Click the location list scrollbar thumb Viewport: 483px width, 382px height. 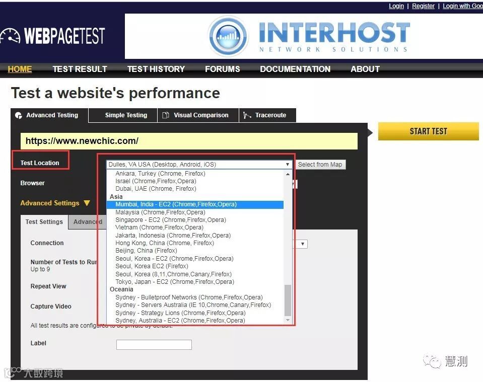[x=288, y=300]
